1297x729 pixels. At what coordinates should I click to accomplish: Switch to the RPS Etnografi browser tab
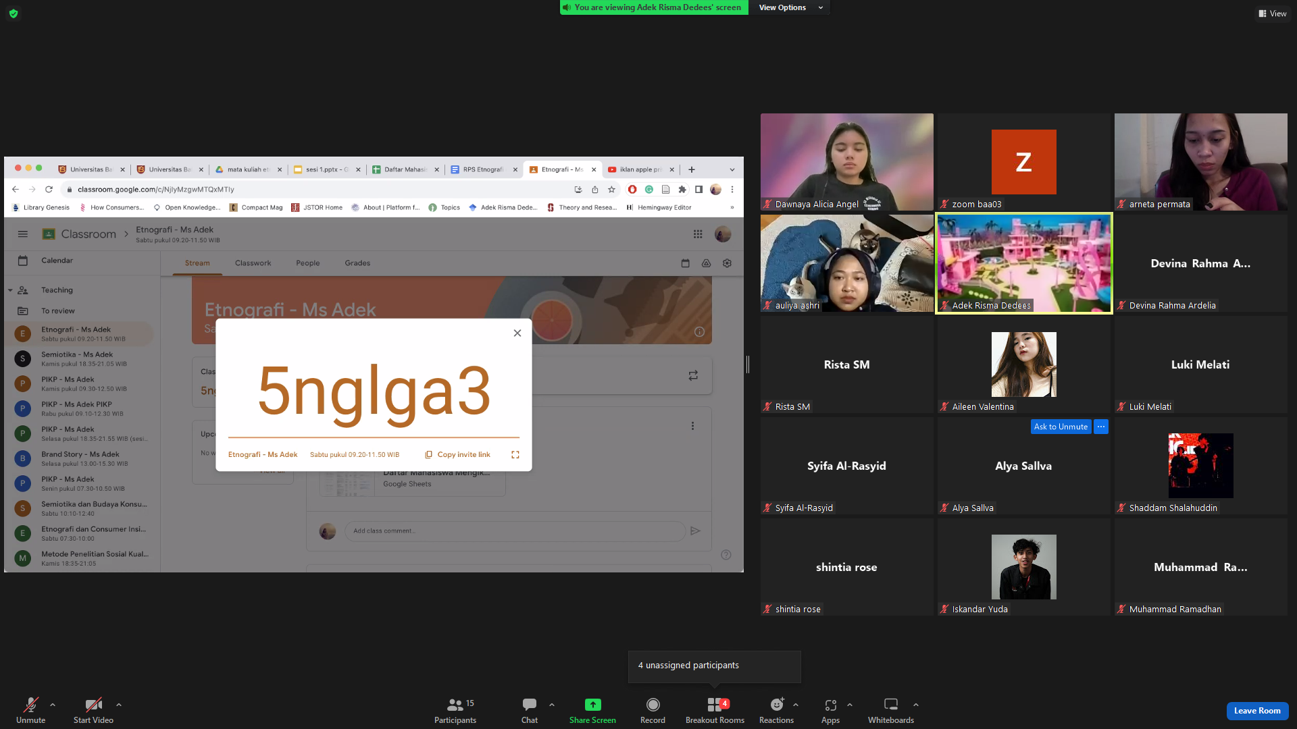[x=484, y=169]
